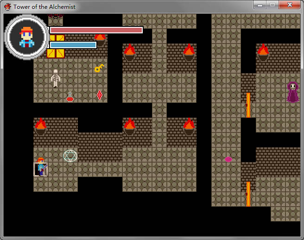Click the hero portrait in the round frame
Image resolution: width=304 pixels, height=240 pixels.
click(27, 37)
